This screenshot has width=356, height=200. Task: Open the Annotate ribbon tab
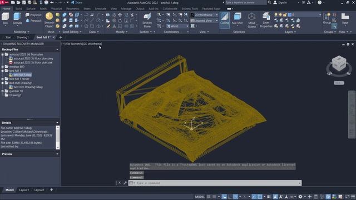[x=100, y=9]
